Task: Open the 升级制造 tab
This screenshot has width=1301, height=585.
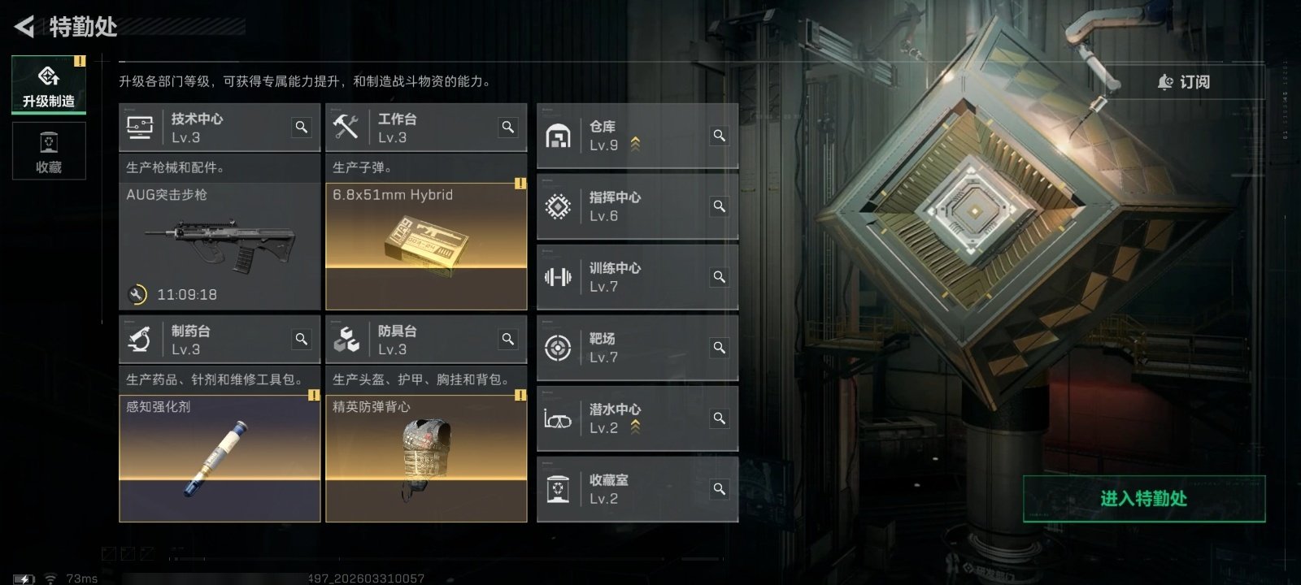Action: tap(49, 84)
